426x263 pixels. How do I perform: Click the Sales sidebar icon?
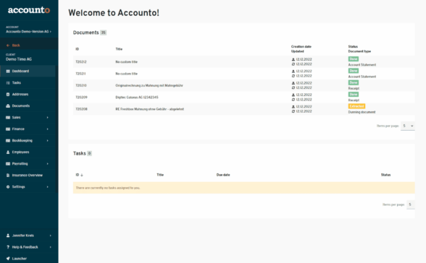8,118
